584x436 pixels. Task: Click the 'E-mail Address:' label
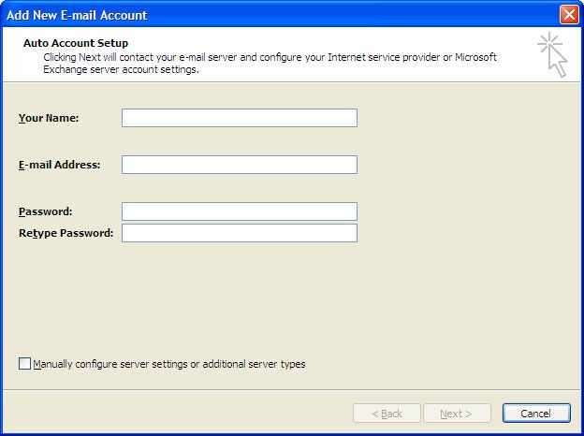(x=60, y=165)
